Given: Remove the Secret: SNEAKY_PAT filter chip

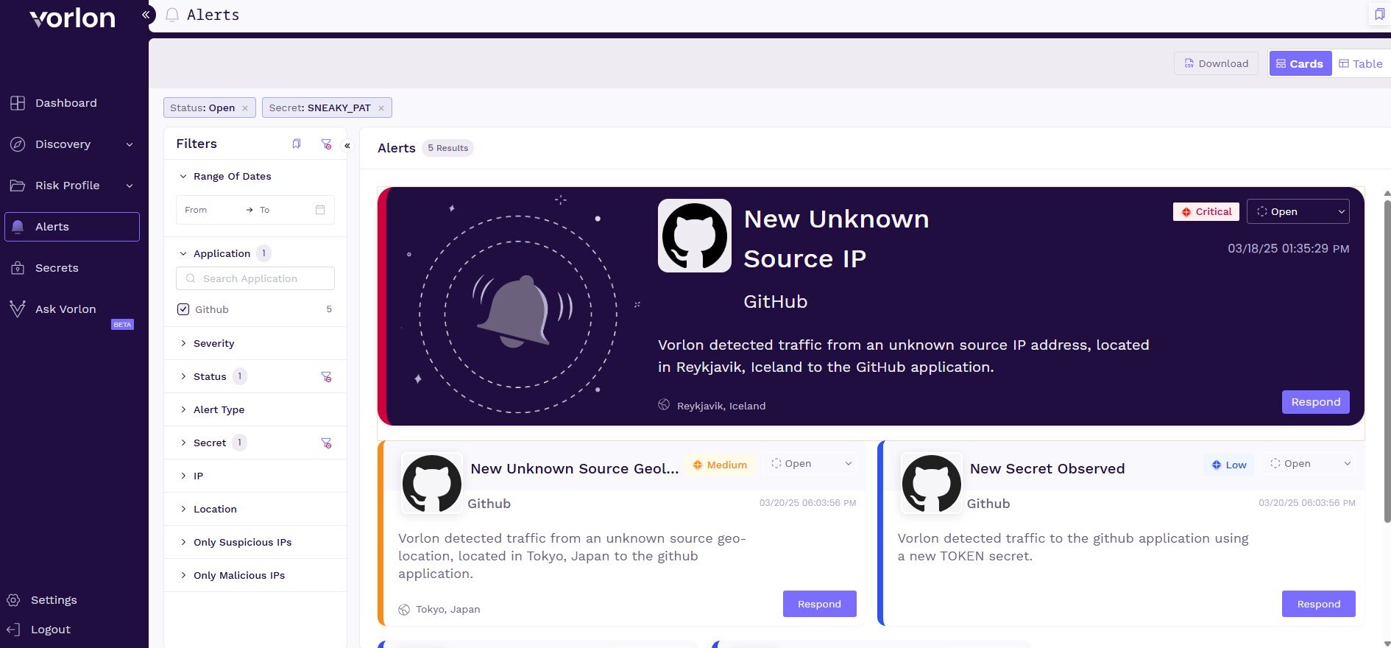Looking at the screenshot, I should pos(381,108).
